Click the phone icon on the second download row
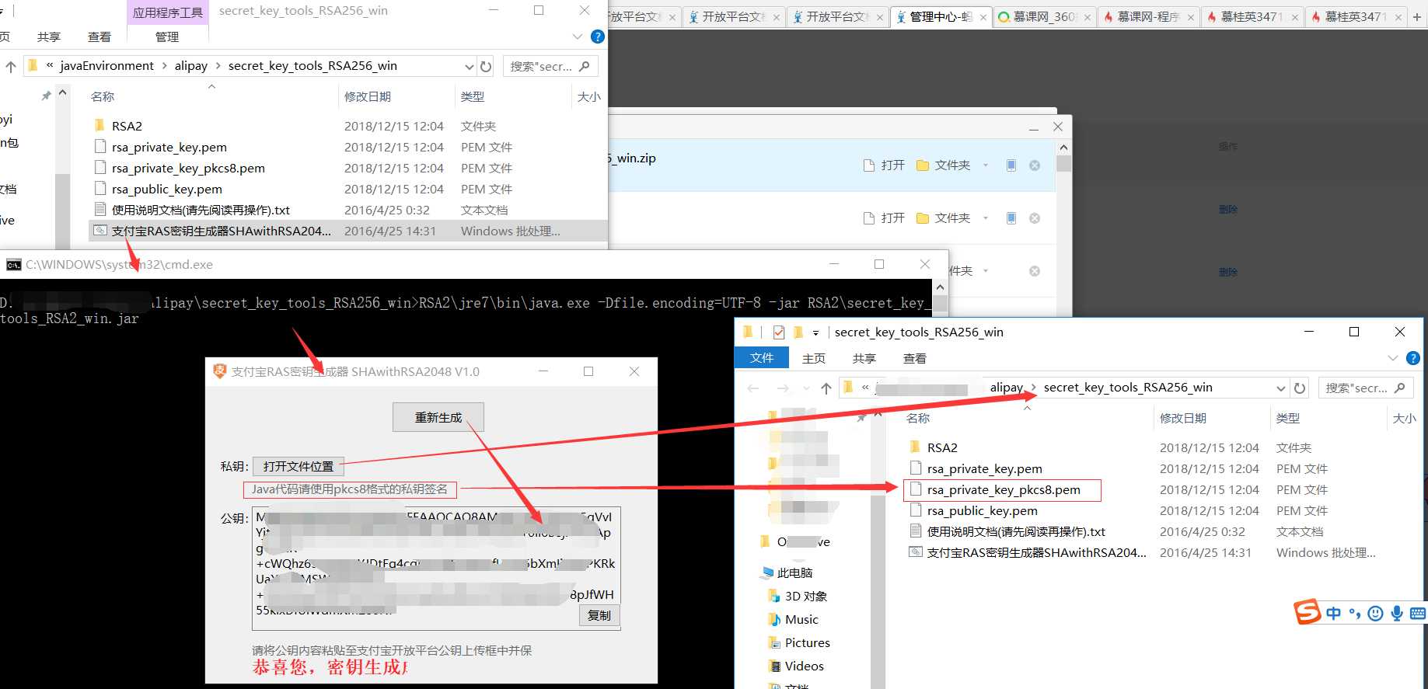The image size is (1428, 689). click(x=1011, y=218)
